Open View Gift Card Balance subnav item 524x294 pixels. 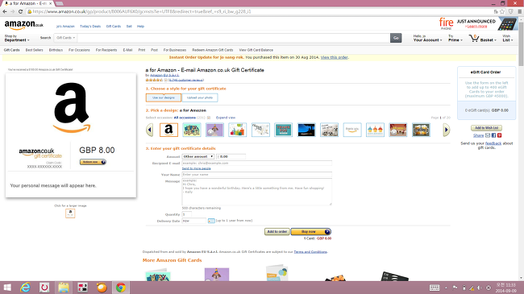[256, 50]
